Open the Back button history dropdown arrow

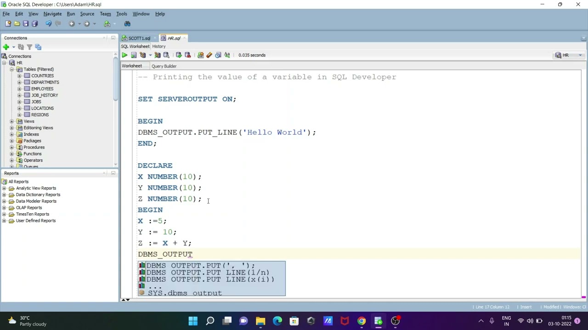pos(79,24)
